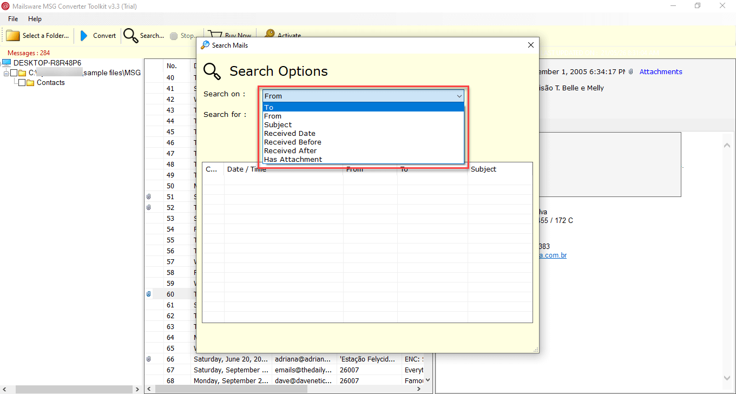Choose 'Received Before' search option
Screen dimensions: 736x394
(x=363, y=142)
